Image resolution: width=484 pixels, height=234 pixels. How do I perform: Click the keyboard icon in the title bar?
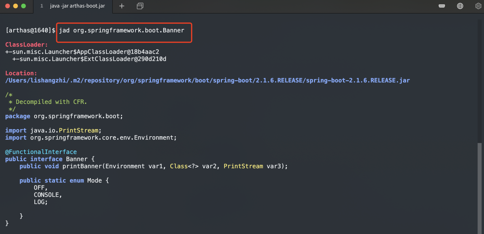[442, 6]
